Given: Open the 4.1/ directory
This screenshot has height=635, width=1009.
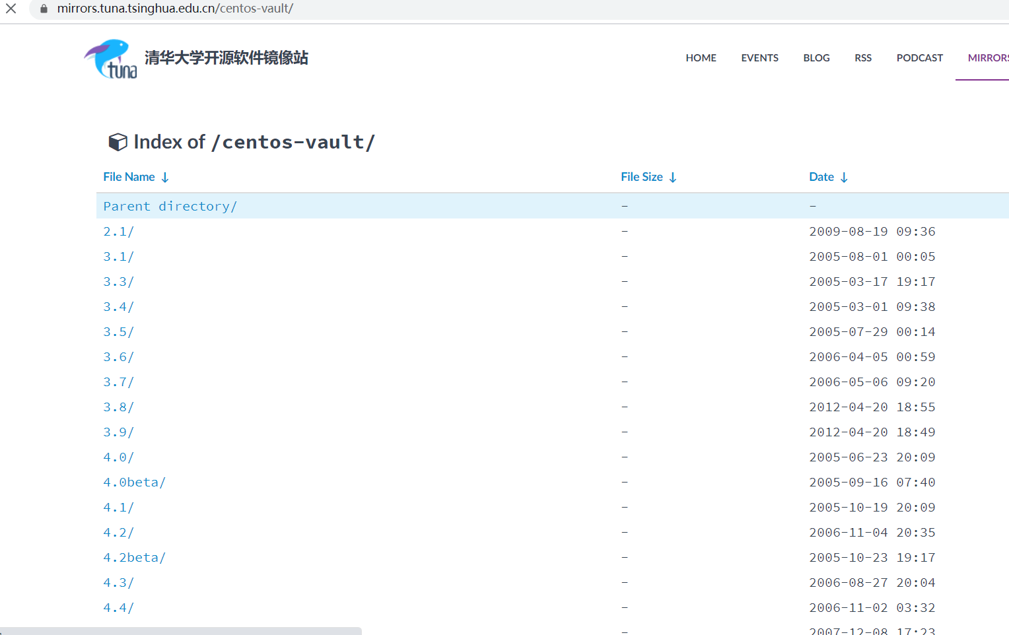Looking at the screenshot, I should pos(118,508).
